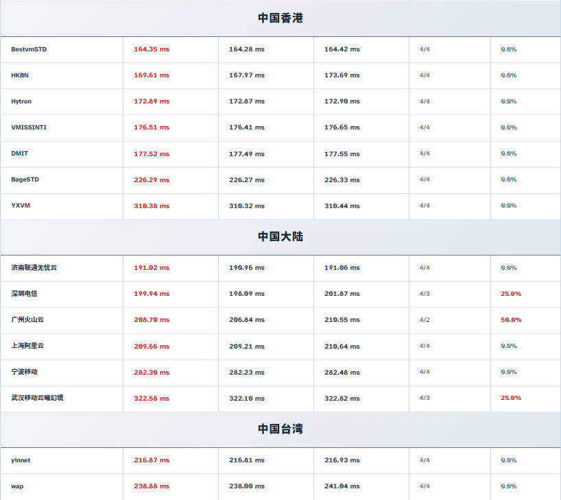Select the Hytron node name
This screenshot has width=561, height=500.
pos(21,101)
